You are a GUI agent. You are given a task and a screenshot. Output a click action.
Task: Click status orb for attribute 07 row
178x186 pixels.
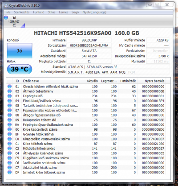click(9, 110)
